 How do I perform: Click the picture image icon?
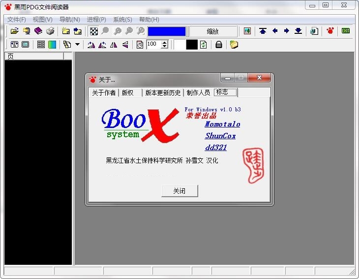(x=247, y=31)
